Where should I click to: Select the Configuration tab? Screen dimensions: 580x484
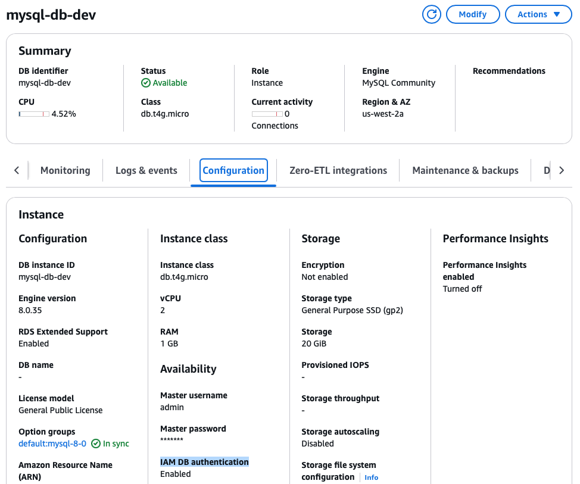coord(233,170)
